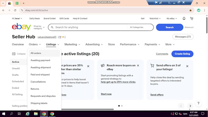Open valuevistastore01 profile link
This screenshot has height=117, width=208.
pos(47,37)
